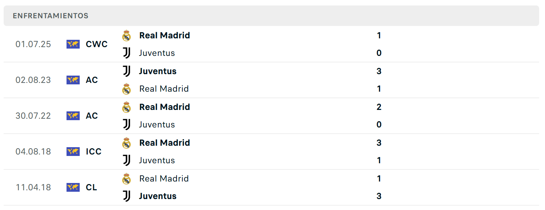Click Juventus logo in 02.08.23 match

coord(126,71)
